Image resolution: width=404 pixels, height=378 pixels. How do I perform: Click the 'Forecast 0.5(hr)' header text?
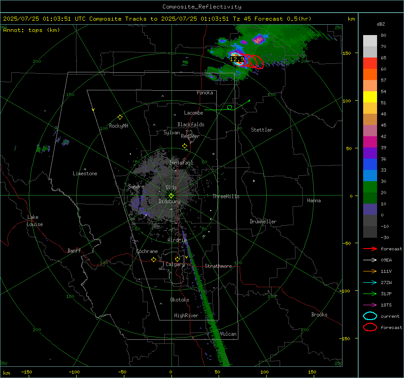point(283,19)
